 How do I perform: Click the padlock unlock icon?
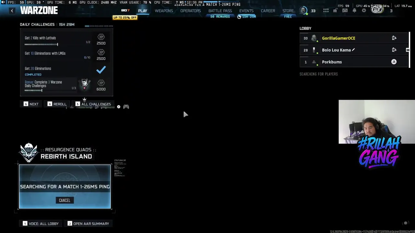tap(335, 11)
